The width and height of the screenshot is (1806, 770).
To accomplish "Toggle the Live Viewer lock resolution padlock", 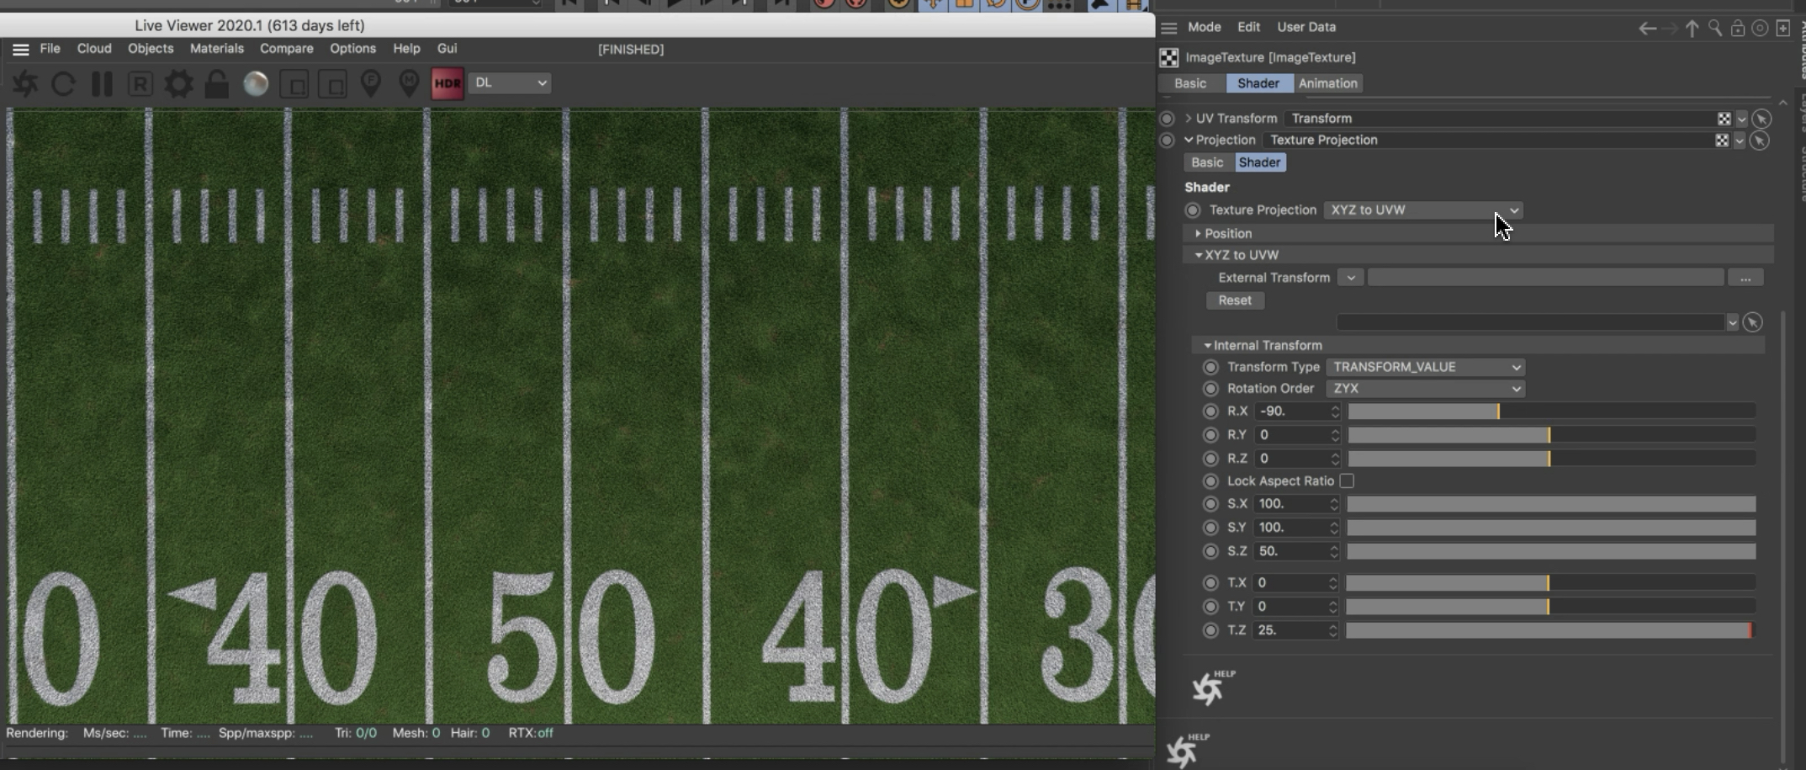I will pos(217,83).
